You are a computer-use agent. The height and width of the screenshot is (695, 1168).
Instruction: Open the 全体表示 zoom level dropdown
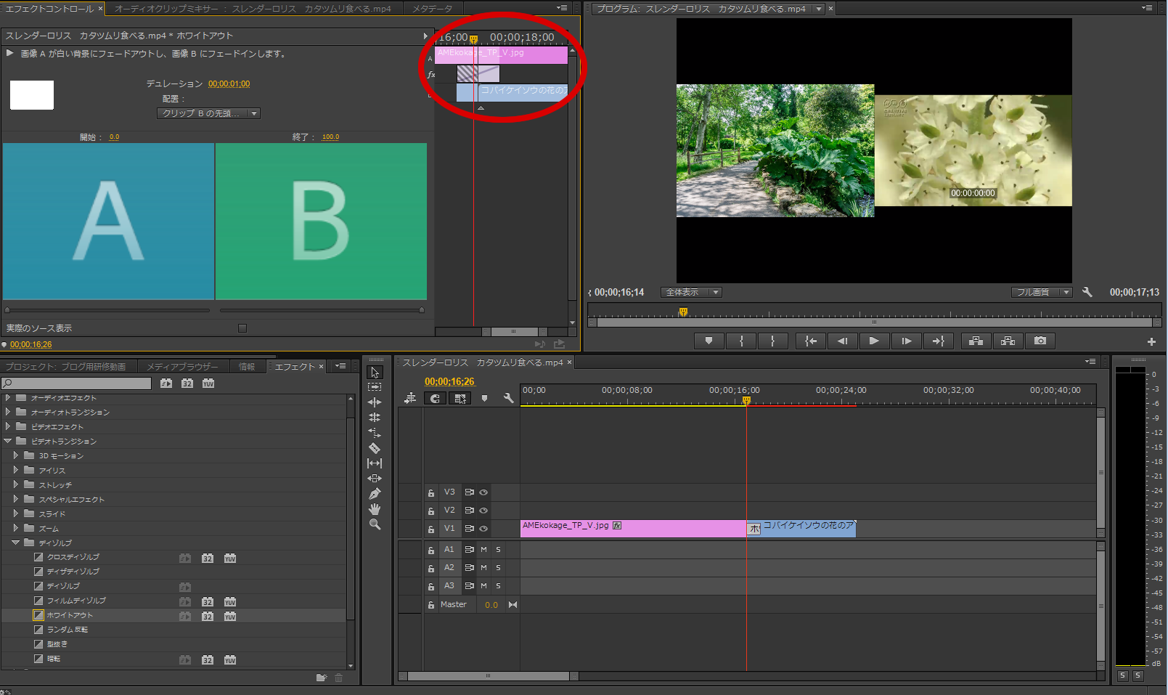tap(690, 292)
